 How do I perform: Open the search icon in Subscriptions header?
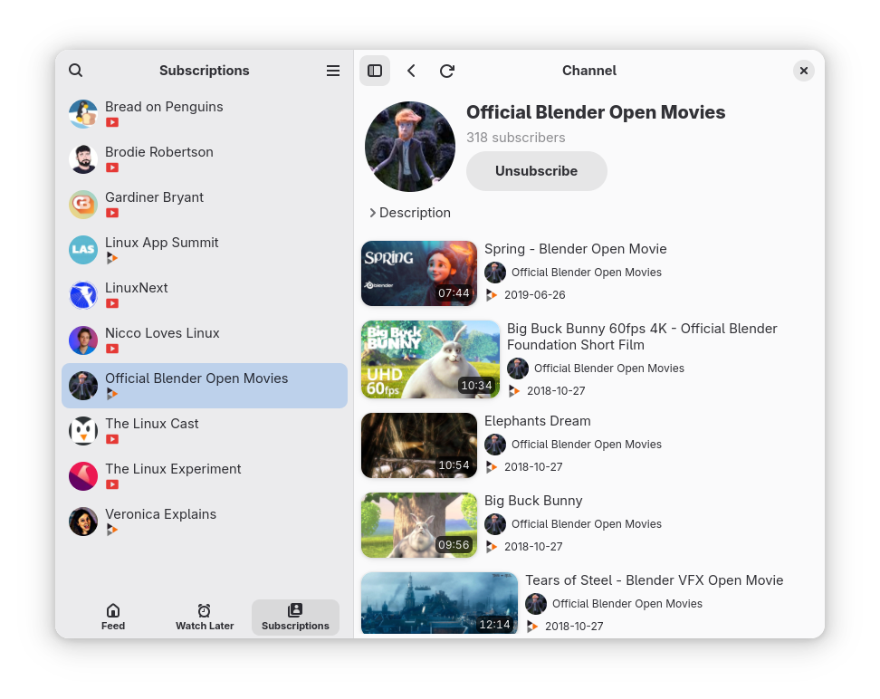coord(76,71)
